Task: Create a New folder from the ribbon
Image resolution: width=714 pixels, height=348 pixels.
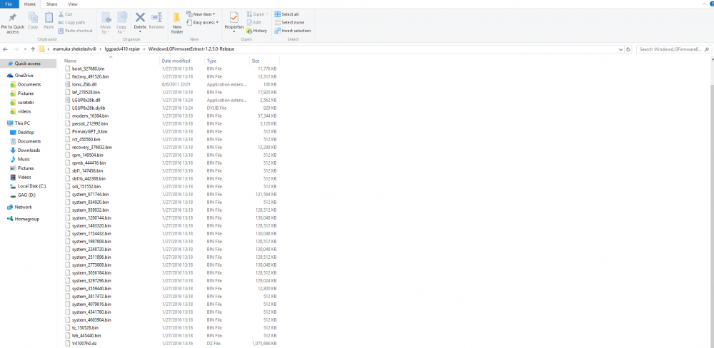Action: pyautogui.click(x=176, y=21)
